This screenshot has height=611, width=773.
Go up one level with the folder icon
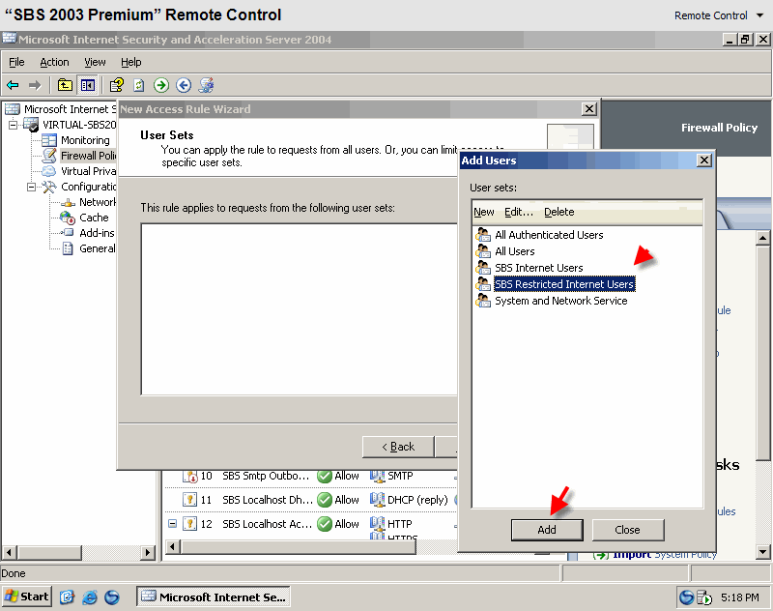pos(65,85)
